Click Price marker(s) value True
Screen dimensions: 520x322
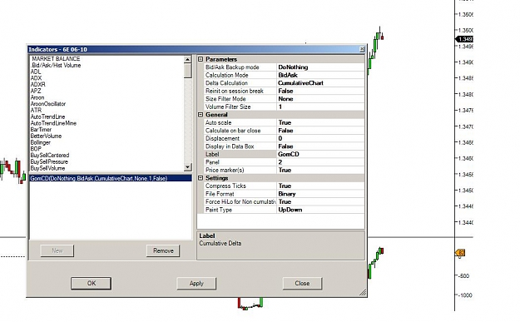(320, 170)
